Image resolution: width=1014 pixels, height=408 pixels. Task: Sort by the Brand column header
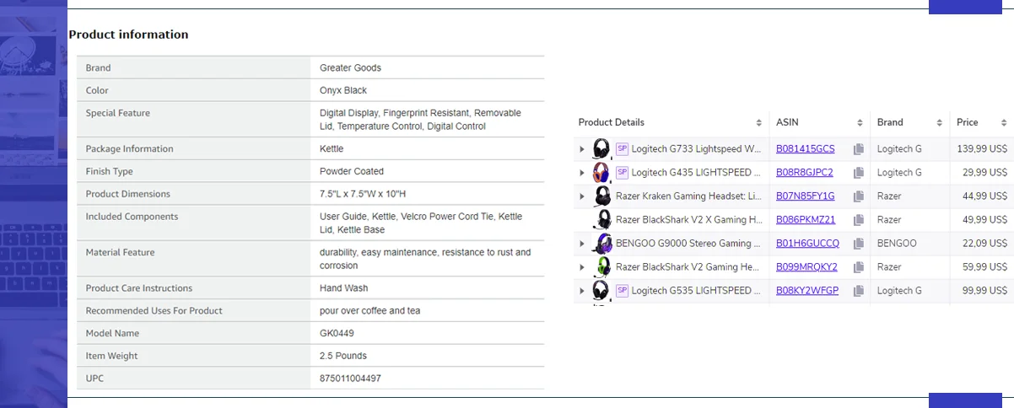(936, 123)
